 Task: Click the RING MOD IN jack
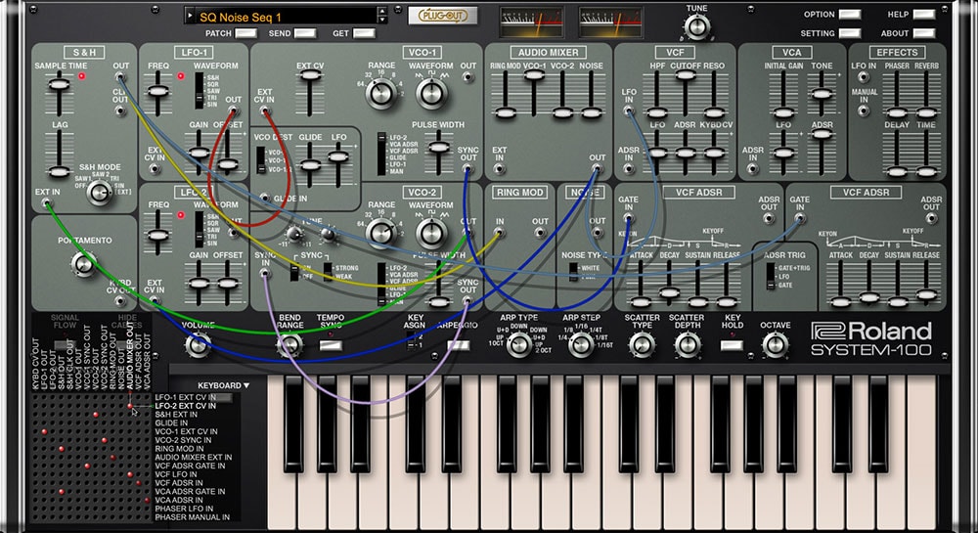[x=499, y=233]
